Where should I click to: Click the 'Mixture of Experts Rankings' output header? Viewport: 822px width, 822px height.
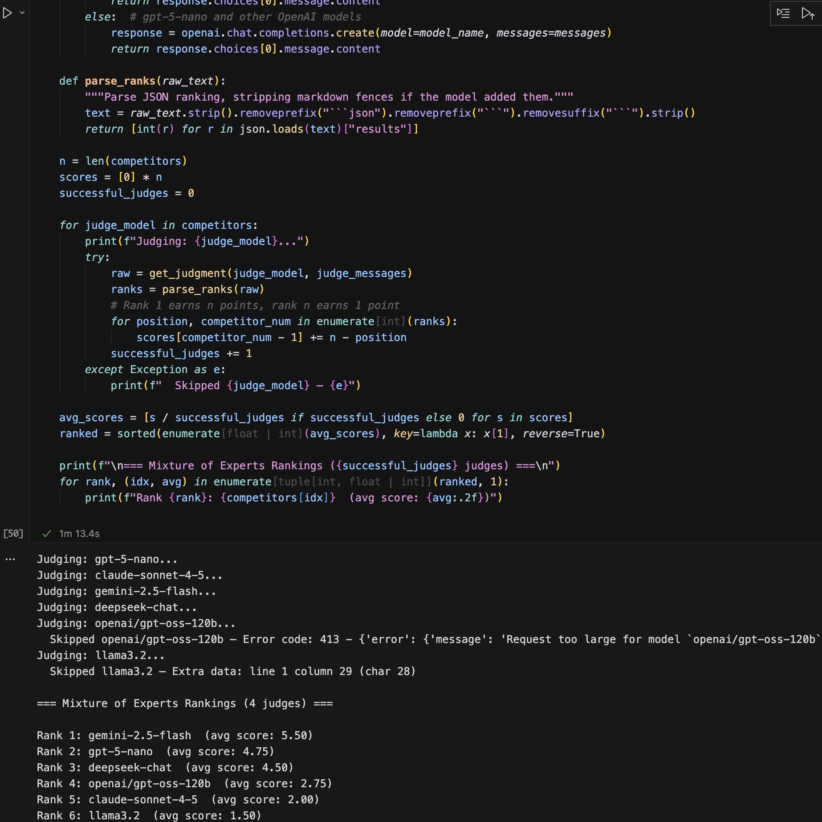pyautogui.click(x=185, y=704)
